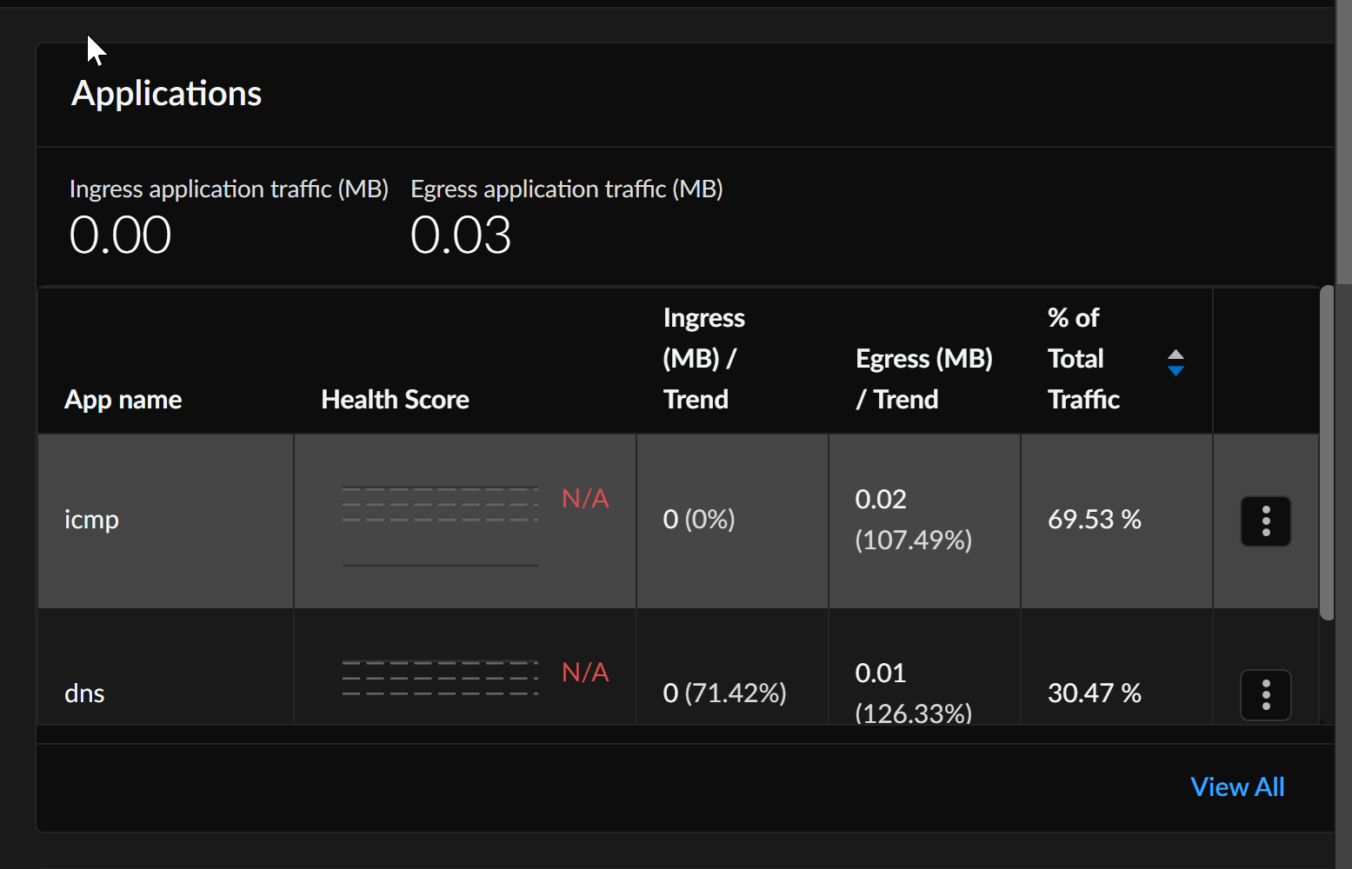Click the N/A health indicator for icmp
This screenshot has width=1352, height=869.
tap(584, 498)
